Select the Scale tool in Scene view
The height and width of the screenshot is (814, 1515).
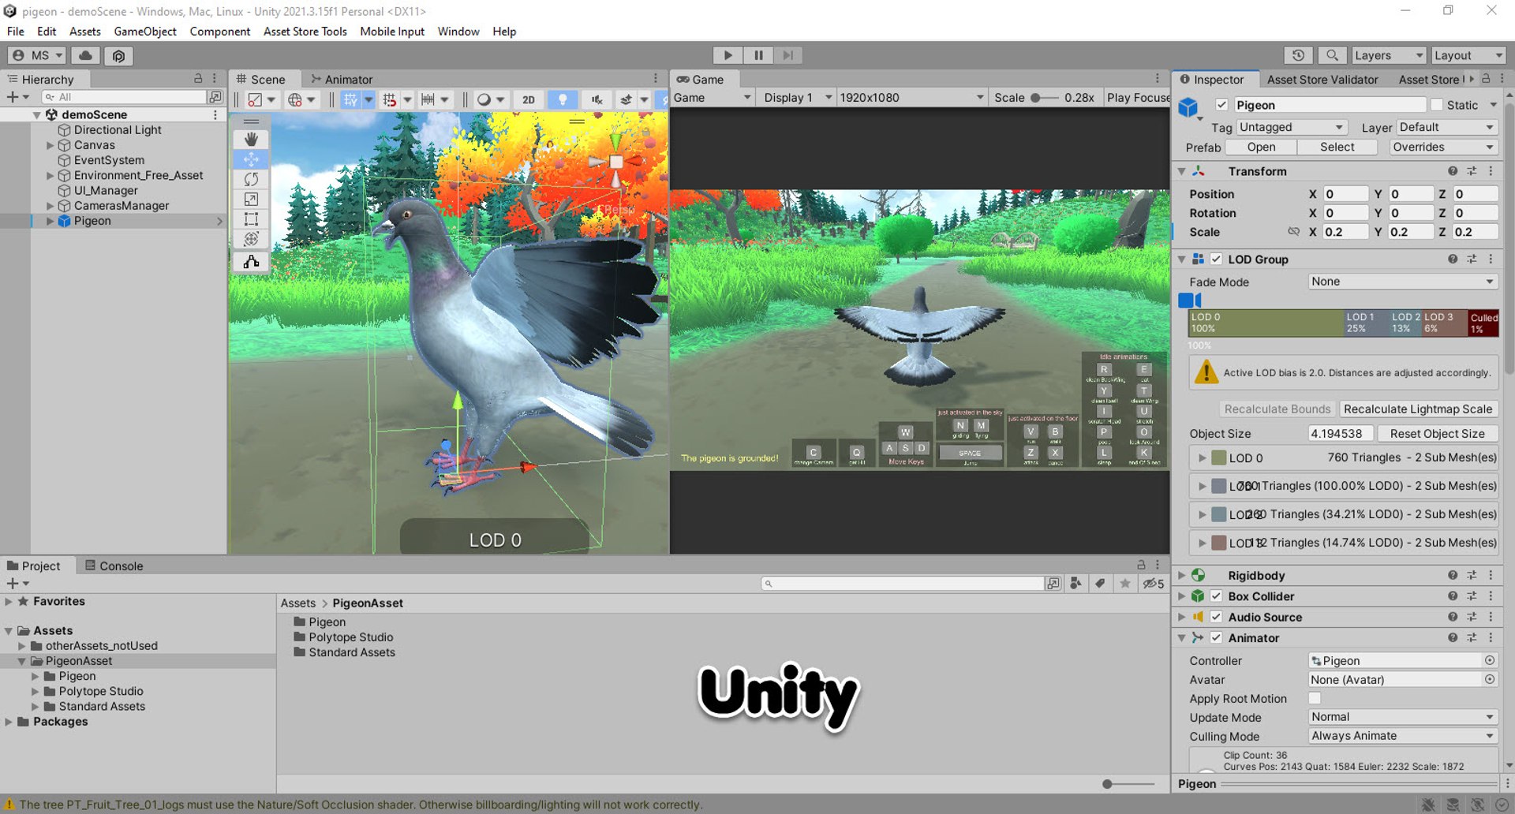[x=251, y=200]
